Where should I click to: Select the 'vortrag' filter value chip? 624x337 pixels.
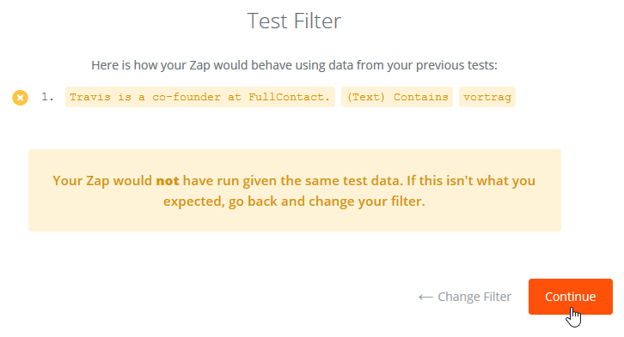coord(487,97)
